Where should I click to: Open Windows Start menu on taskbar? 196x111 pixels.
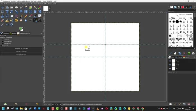click(x=3, y=109)
